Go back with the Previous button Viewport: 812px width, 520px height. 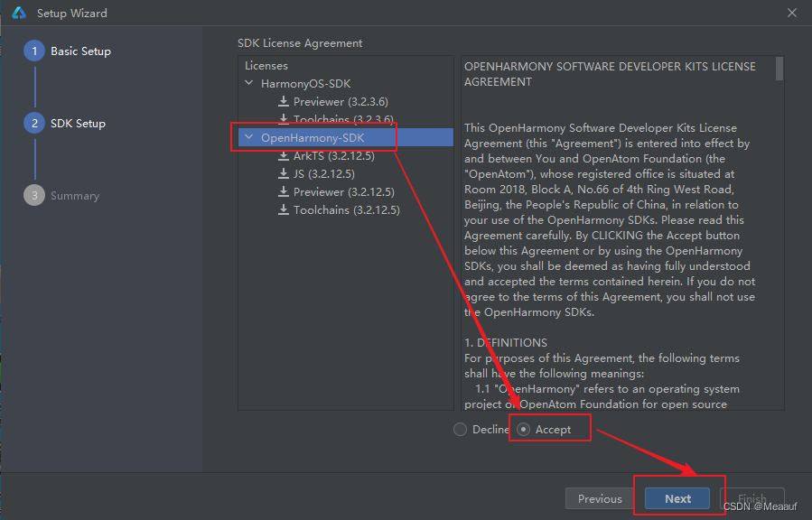pyautogui.click(x=600, y=498)
